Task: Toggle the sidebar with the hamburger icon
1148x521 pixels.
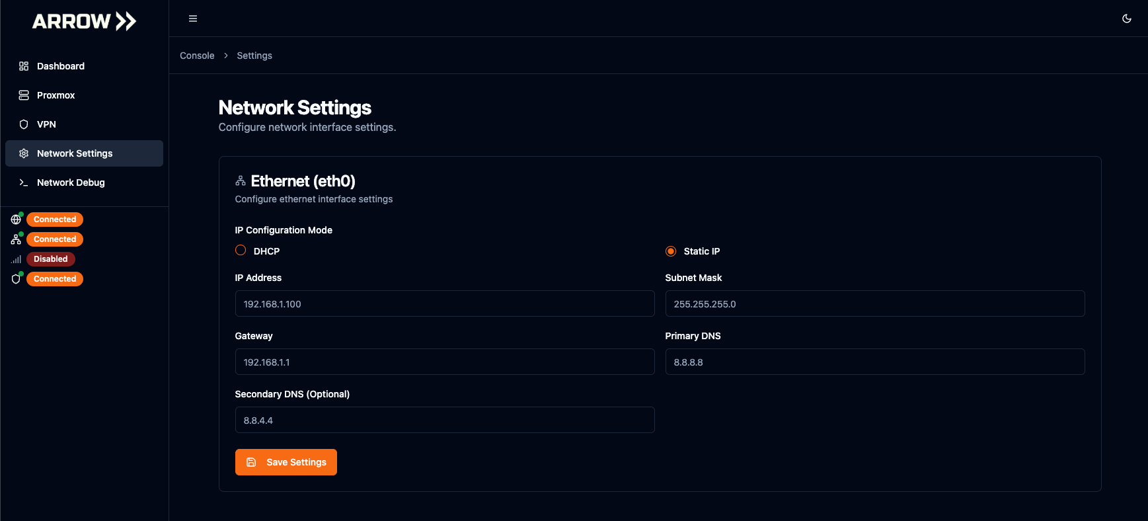Action: click(x=193, y=19)
